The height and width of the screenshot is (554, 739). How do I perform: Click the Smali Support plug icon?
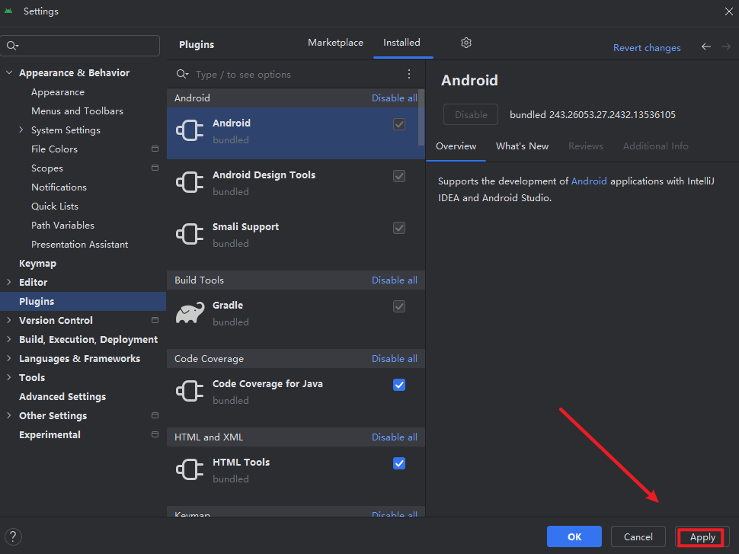pos(189,234)
